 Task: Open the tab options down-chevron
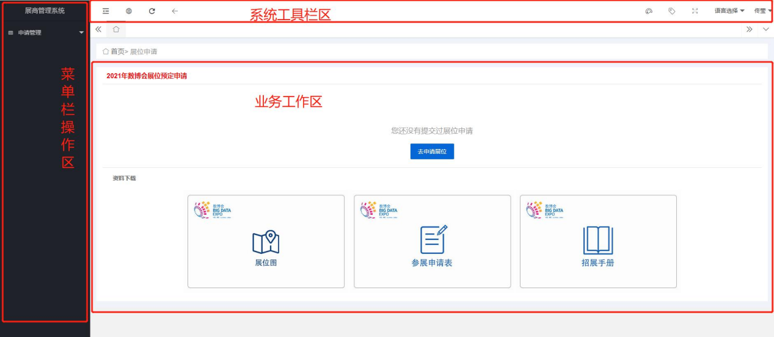coord(766,29)
